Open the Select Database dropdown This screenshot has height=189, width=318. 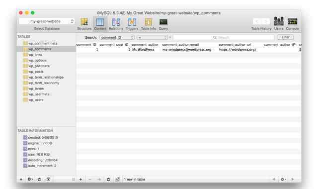[47, 21]
